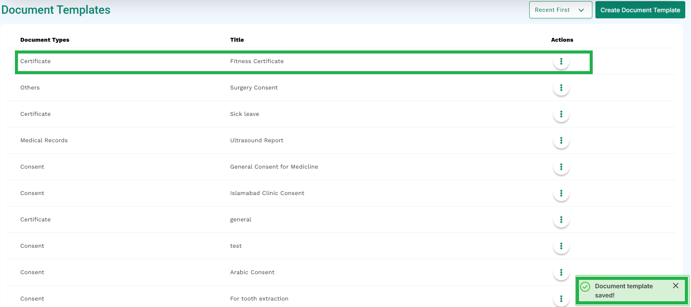
Task: Click Create Document Template button
Action: click(x=640, y=10)
